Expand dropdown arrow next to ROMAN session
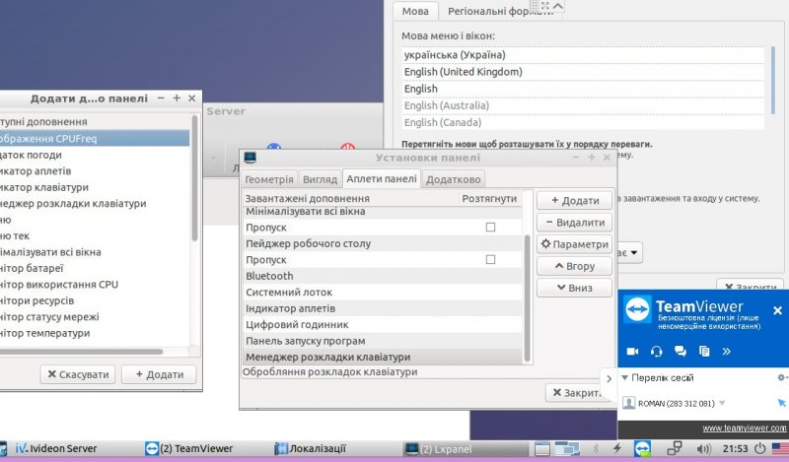 (x=723, y=403)
